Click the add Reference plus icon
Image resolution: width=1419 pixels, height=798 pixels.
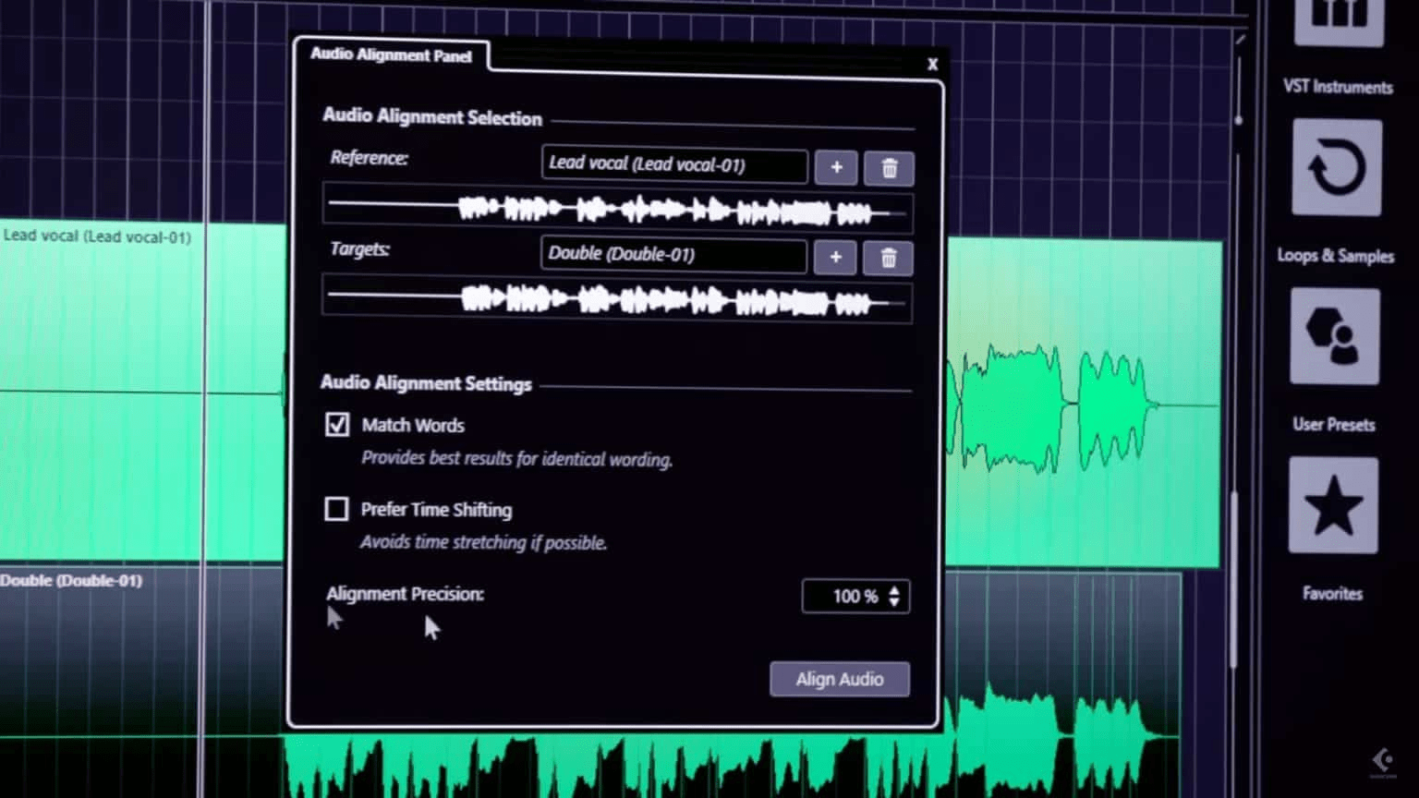click(x=836, y=168)
